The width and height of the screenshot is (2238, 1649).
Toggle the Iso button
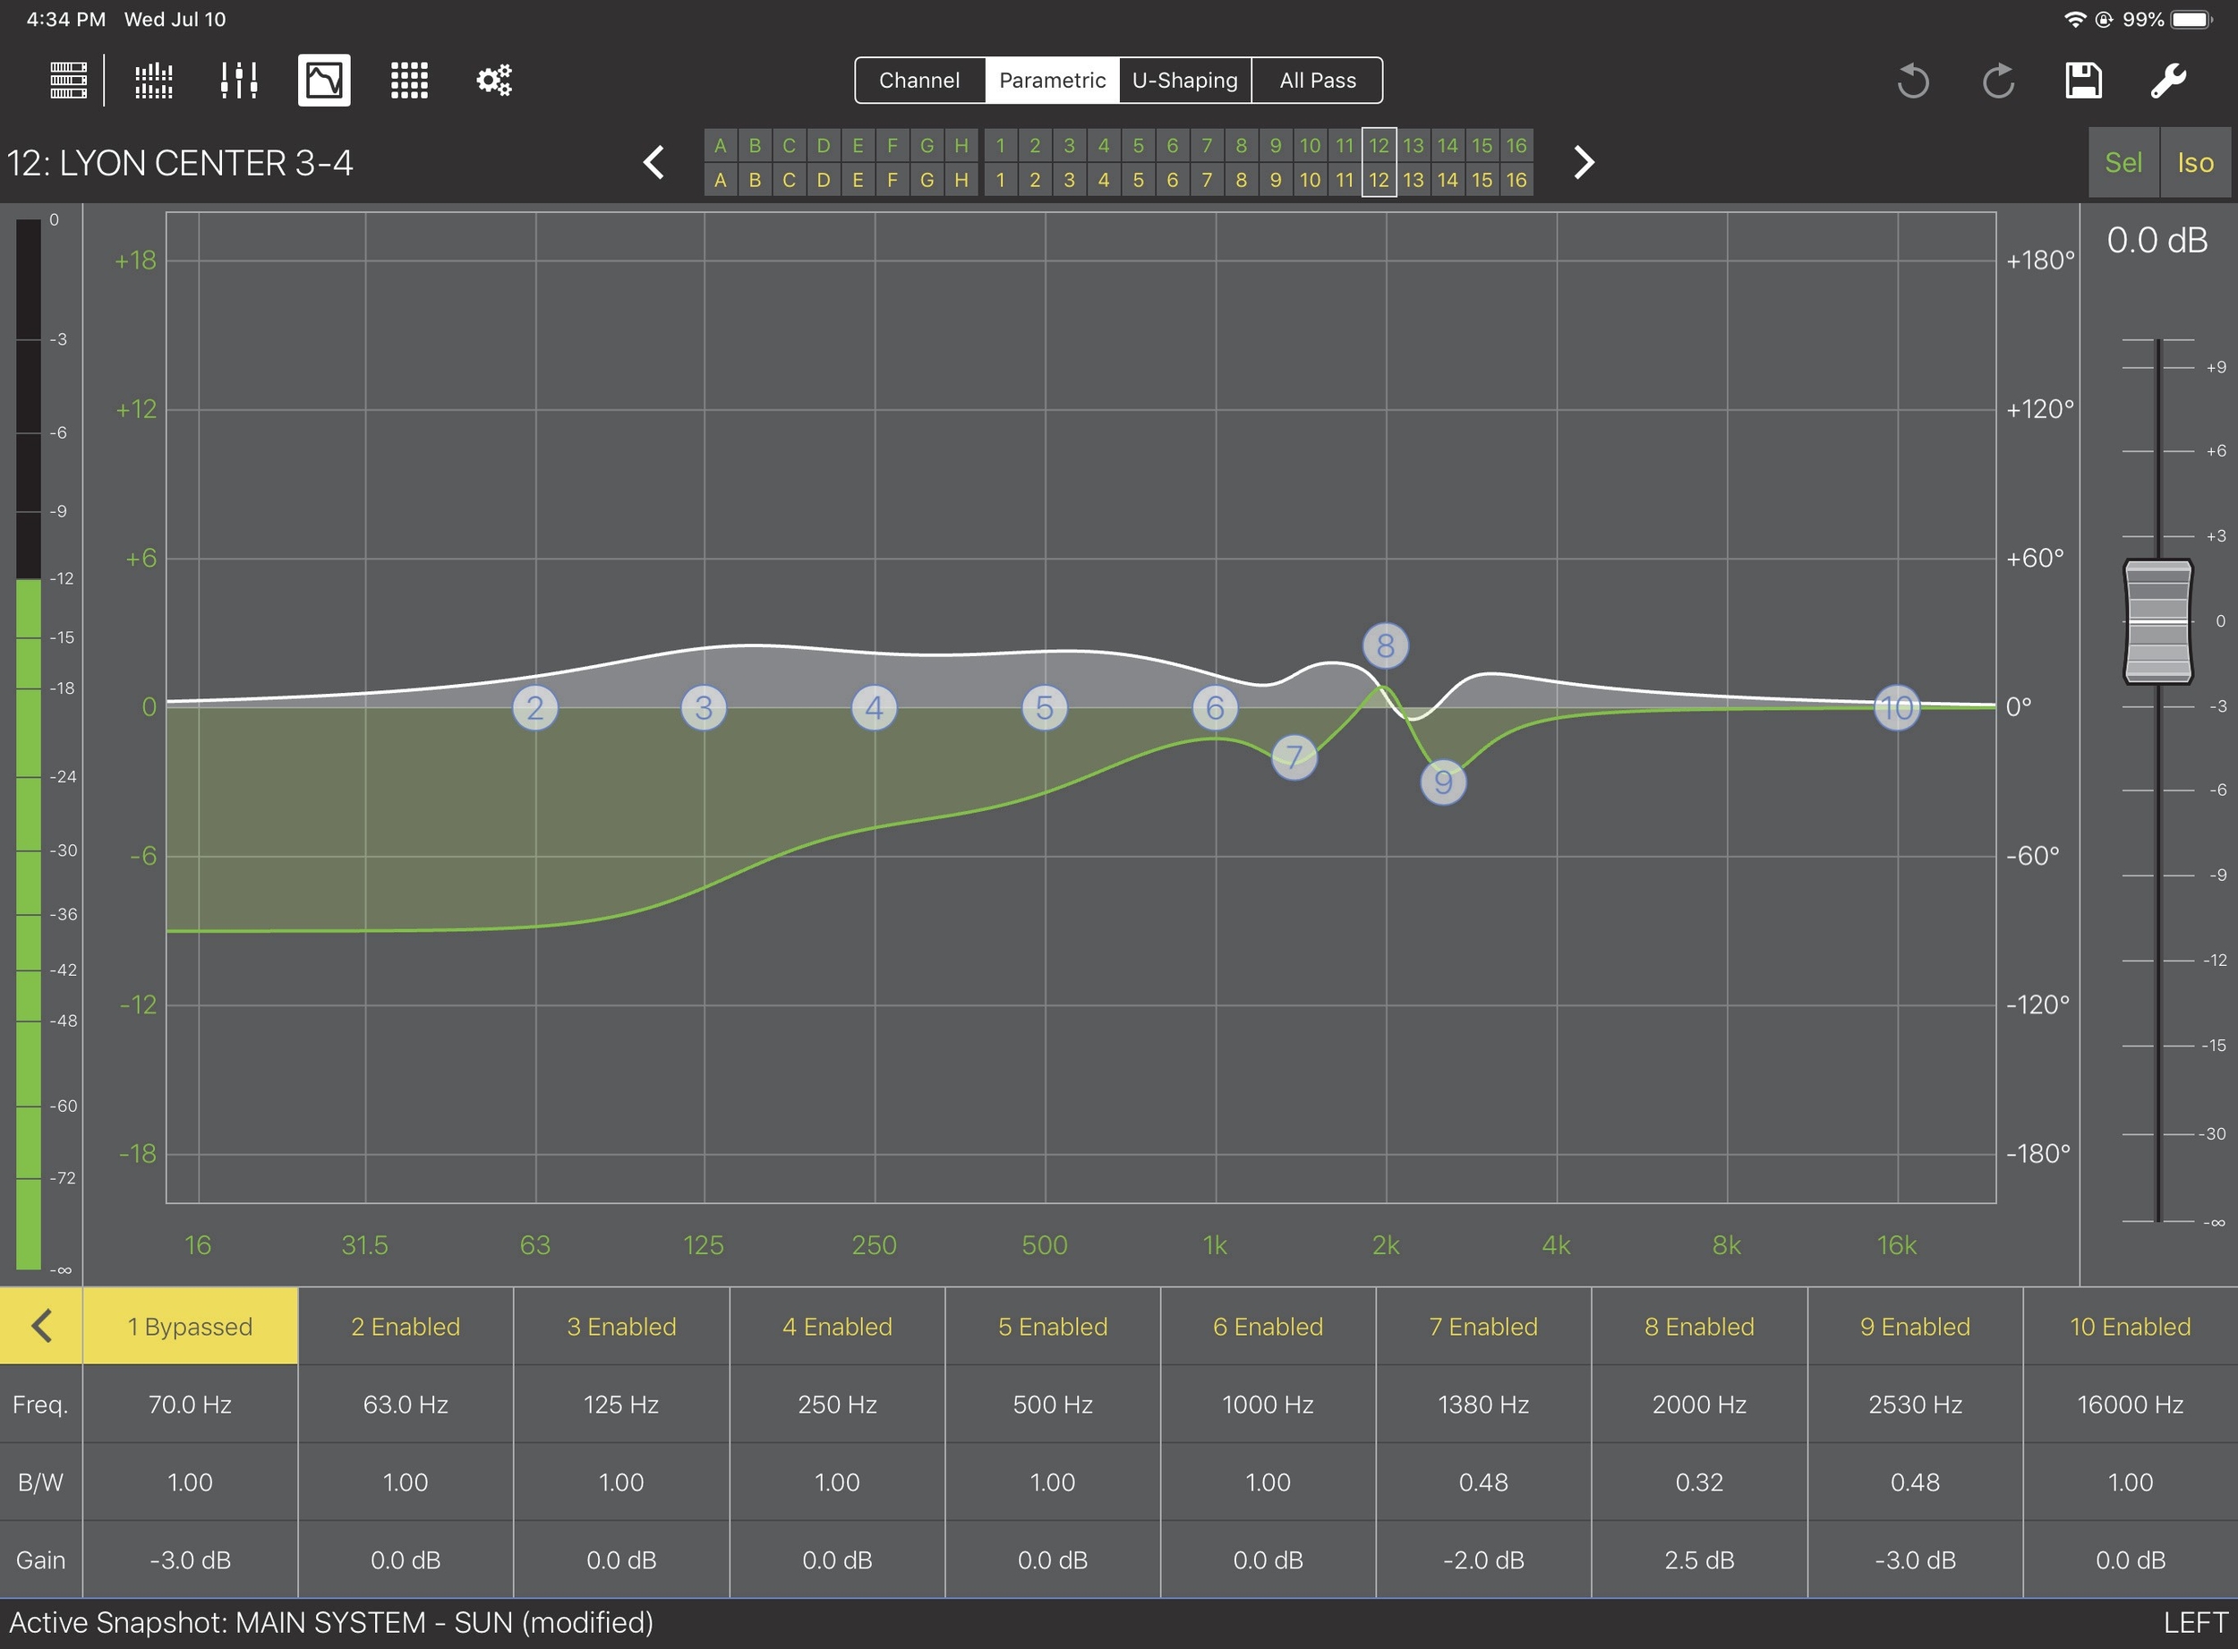tap(2195, 163)
